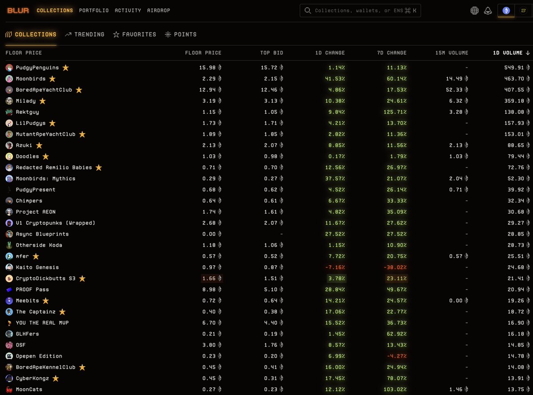Click the MutantApeYachtClub avatar icon

click(x=9, y=134)
